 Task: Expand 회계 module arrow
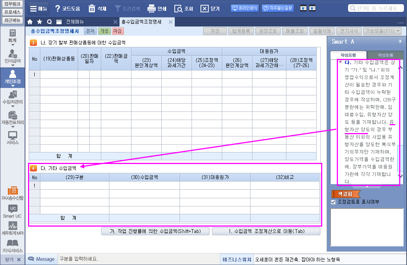pyautogui.click(x=12, y=45)
